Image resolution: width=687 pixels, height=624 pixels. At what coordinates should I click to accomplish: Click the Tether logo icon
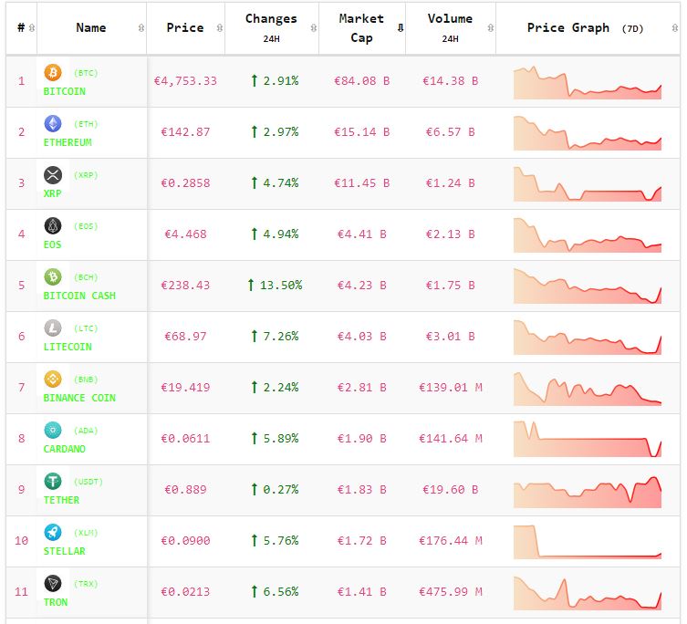[x=52, y=482]
